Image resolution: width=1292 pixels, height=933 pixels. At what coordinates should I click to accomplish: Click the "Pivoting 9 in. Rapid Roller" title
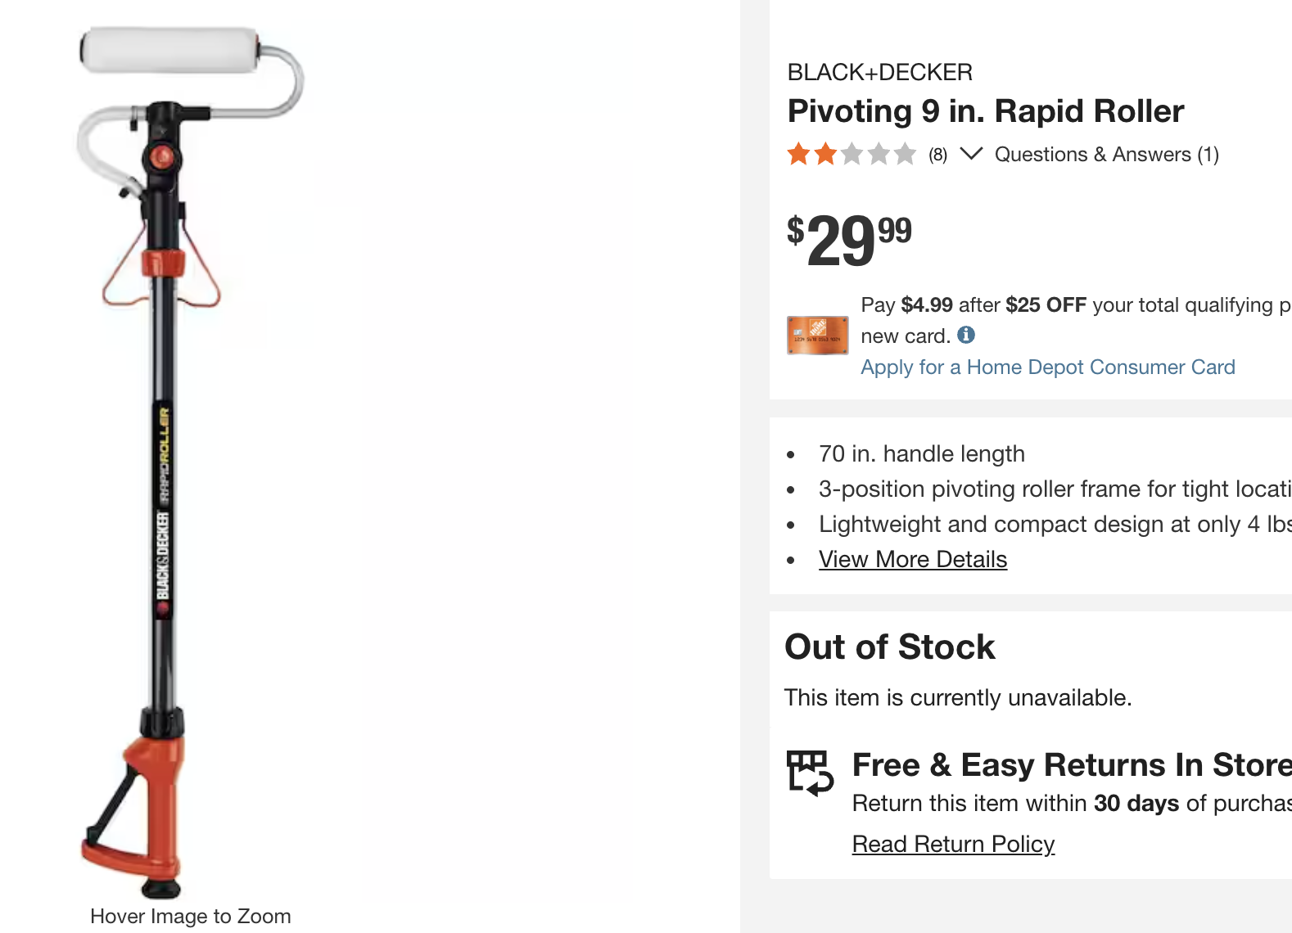pyautogui.click(x=985, y=111)
